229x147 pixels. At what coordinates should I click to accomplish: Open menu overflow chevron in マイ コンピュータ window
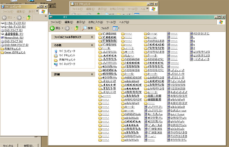point(37,11)
